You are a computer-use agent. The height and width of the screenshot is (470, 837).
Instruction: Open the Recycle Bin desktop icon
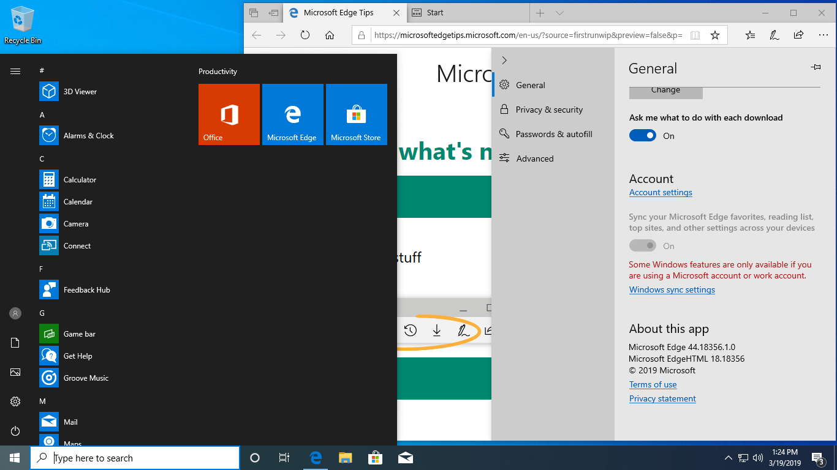(x=23, y=25)
